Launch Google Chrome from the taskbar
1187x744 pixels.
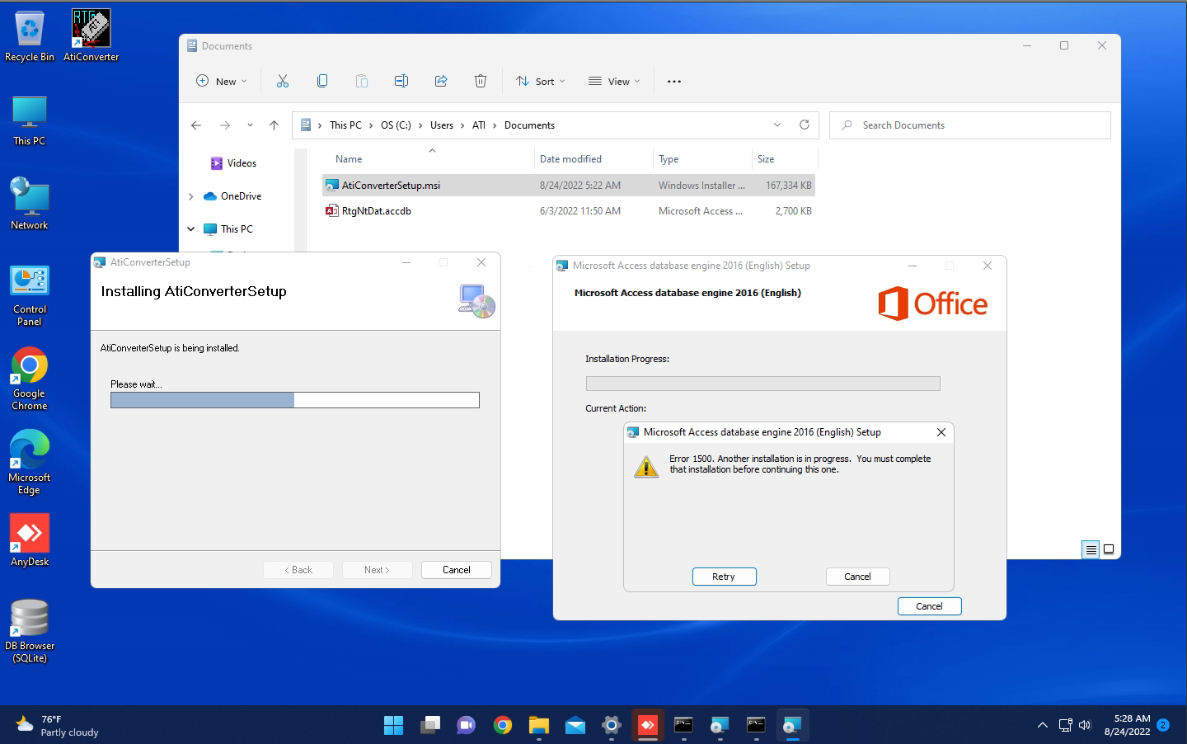click(503, 725)
